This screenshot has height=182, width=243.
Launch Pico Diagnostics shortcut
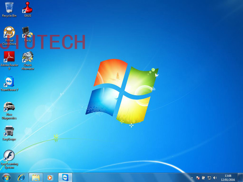(x=9, y=110)
